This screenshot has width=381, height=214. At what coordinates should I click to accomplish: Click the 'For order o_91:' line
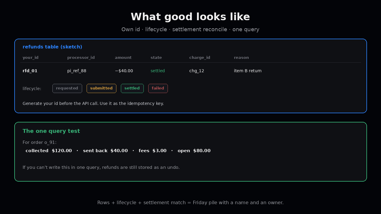[40, 142]
